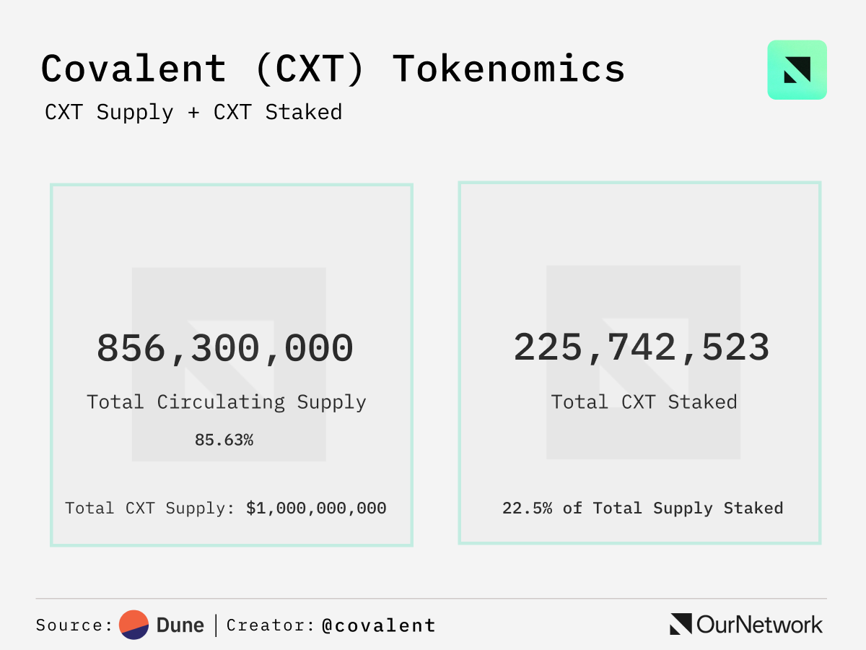Click the OurNetwork brand name text
Viewport: 866px width, 650px height.
click(x=759, y=625)
